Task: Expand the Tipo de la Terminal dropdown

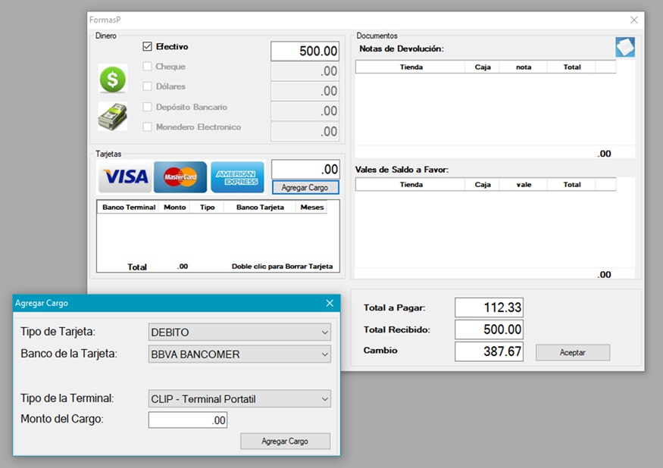Action: pyautogui.click(x=240, y=398)
